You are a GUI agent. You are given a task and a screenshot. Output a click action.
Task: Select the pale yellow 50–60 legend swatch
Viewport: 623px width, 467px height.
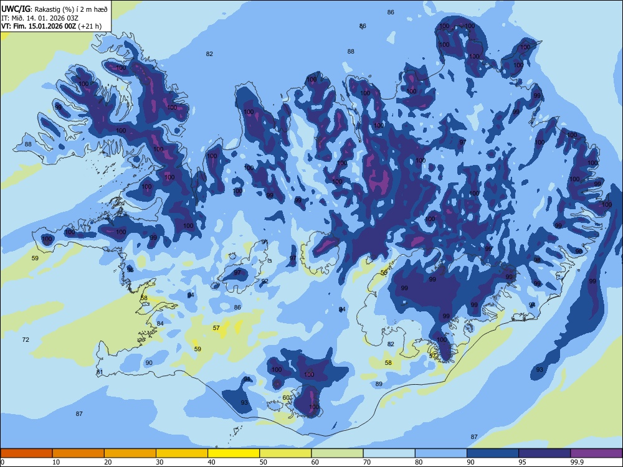(x=285, y=453)
